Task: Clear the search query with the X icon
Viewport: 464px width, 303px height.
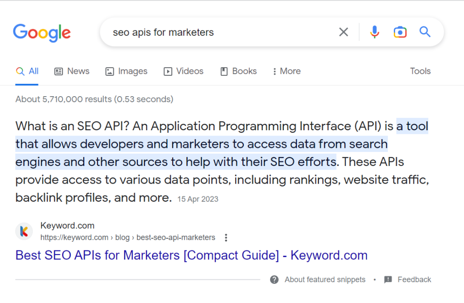Action: coord(343,32)
